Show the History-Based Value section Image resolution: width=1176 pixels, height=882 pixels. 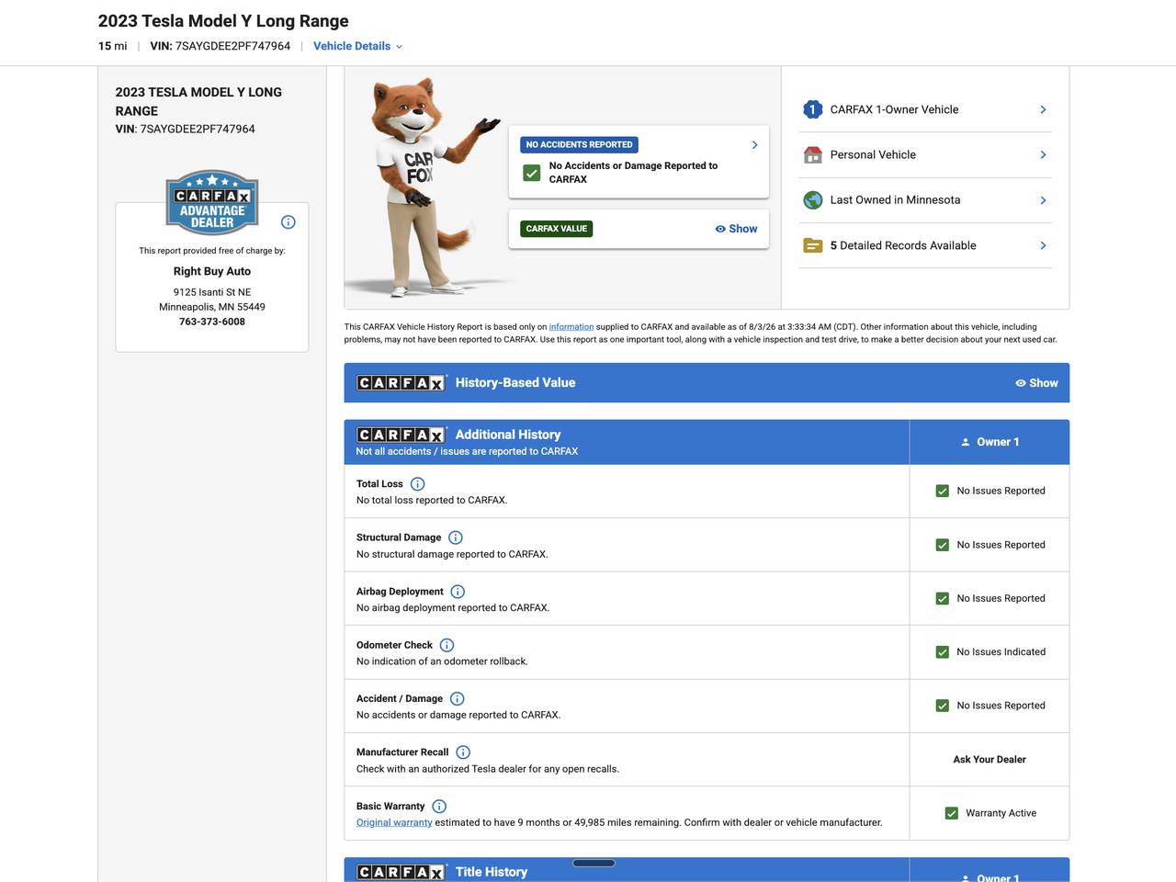coord(1036,383)
